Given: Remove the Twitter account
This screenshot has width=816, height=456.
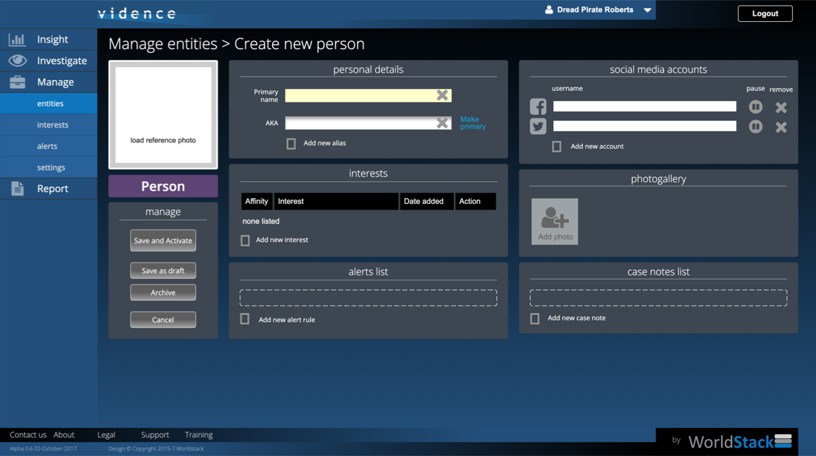Looking at the screenshot, I should click(x=780, y=127).
